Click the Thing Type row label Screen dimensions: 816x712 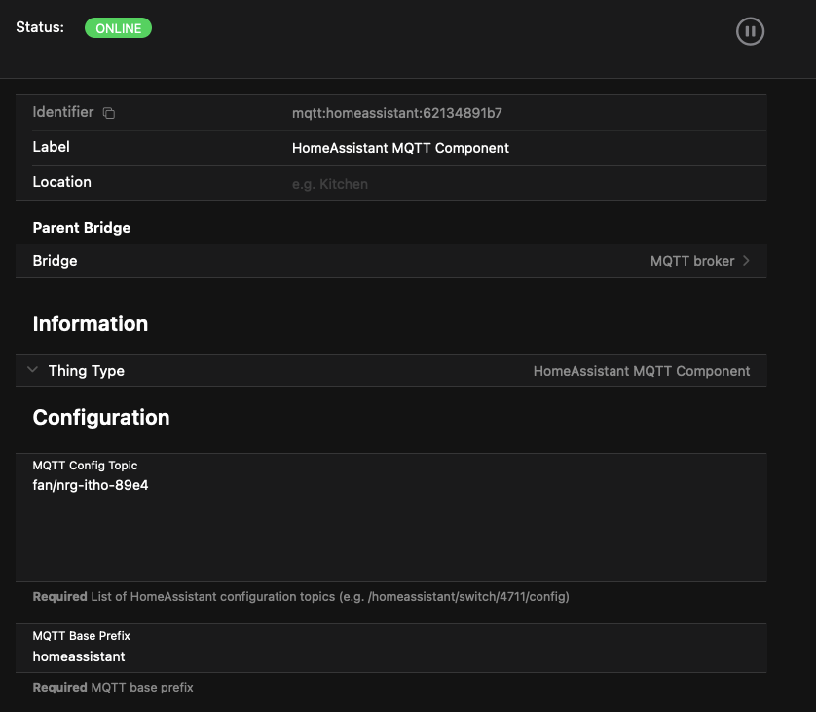(x=86, y=371)
